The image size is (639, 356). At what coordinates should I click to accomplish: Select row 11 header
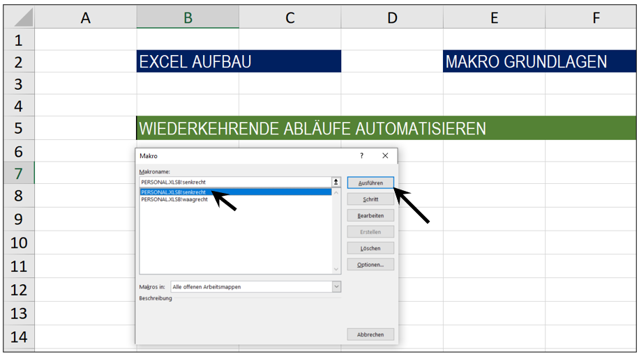tap(19, 266)
